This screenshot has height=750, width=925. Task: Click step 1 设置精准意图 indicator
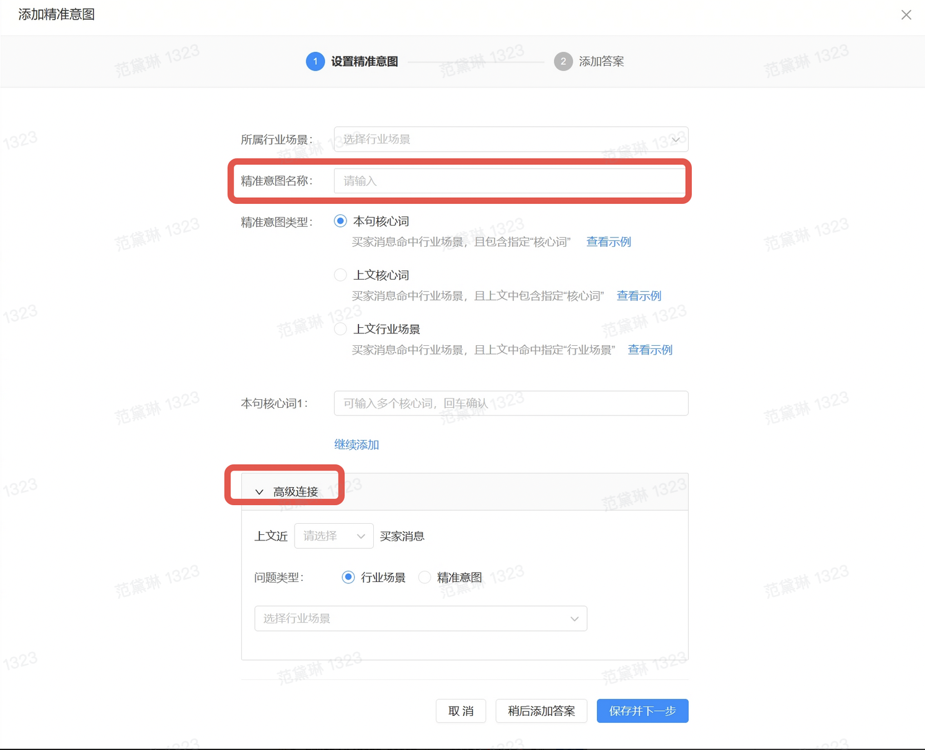pyautogui.click(x=352, y=61)
